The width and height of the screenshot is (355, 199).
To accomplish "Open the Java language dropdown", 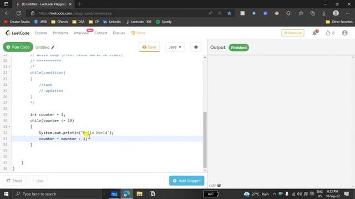I will [x=175, y=47].
